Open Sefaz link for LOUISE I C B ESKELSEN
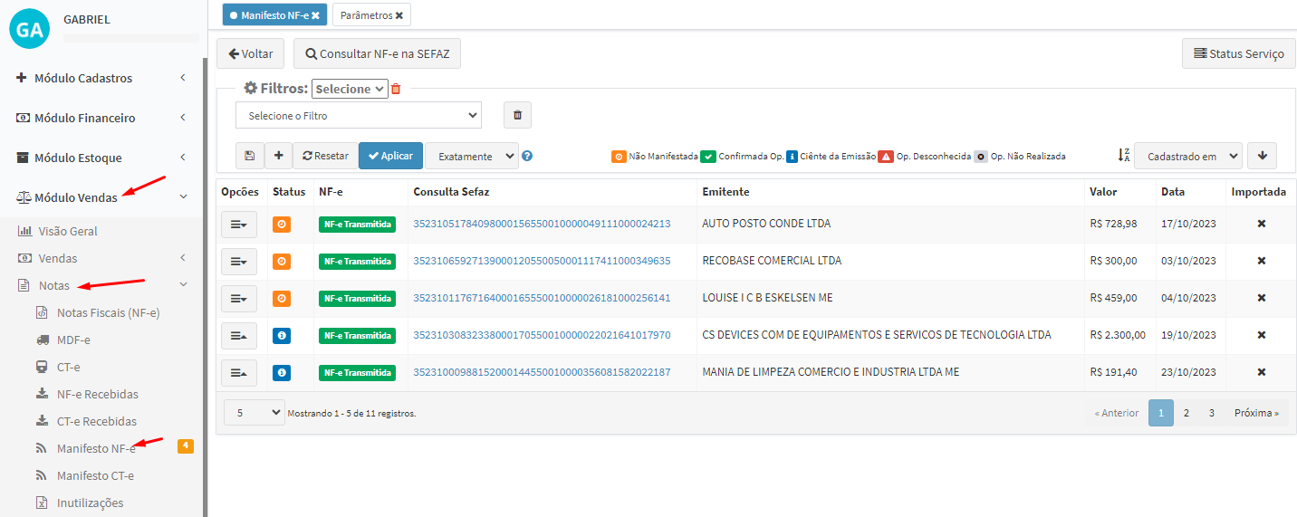 click(x=542, y=298)
